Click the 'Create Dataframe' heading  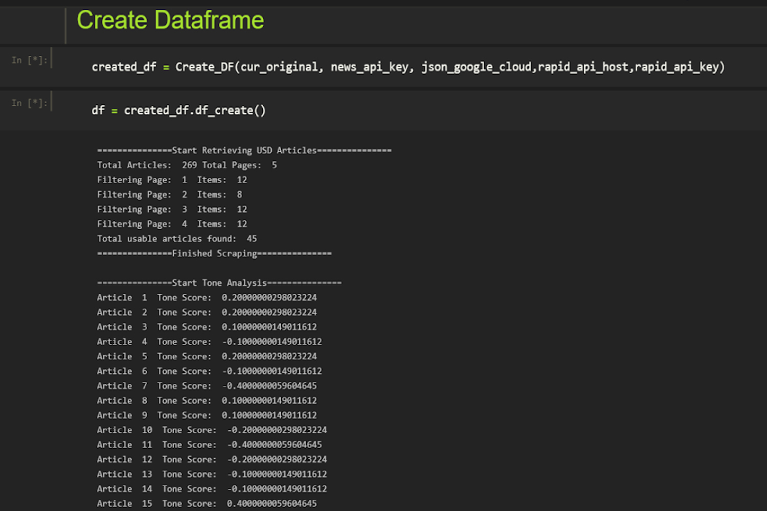170,20
